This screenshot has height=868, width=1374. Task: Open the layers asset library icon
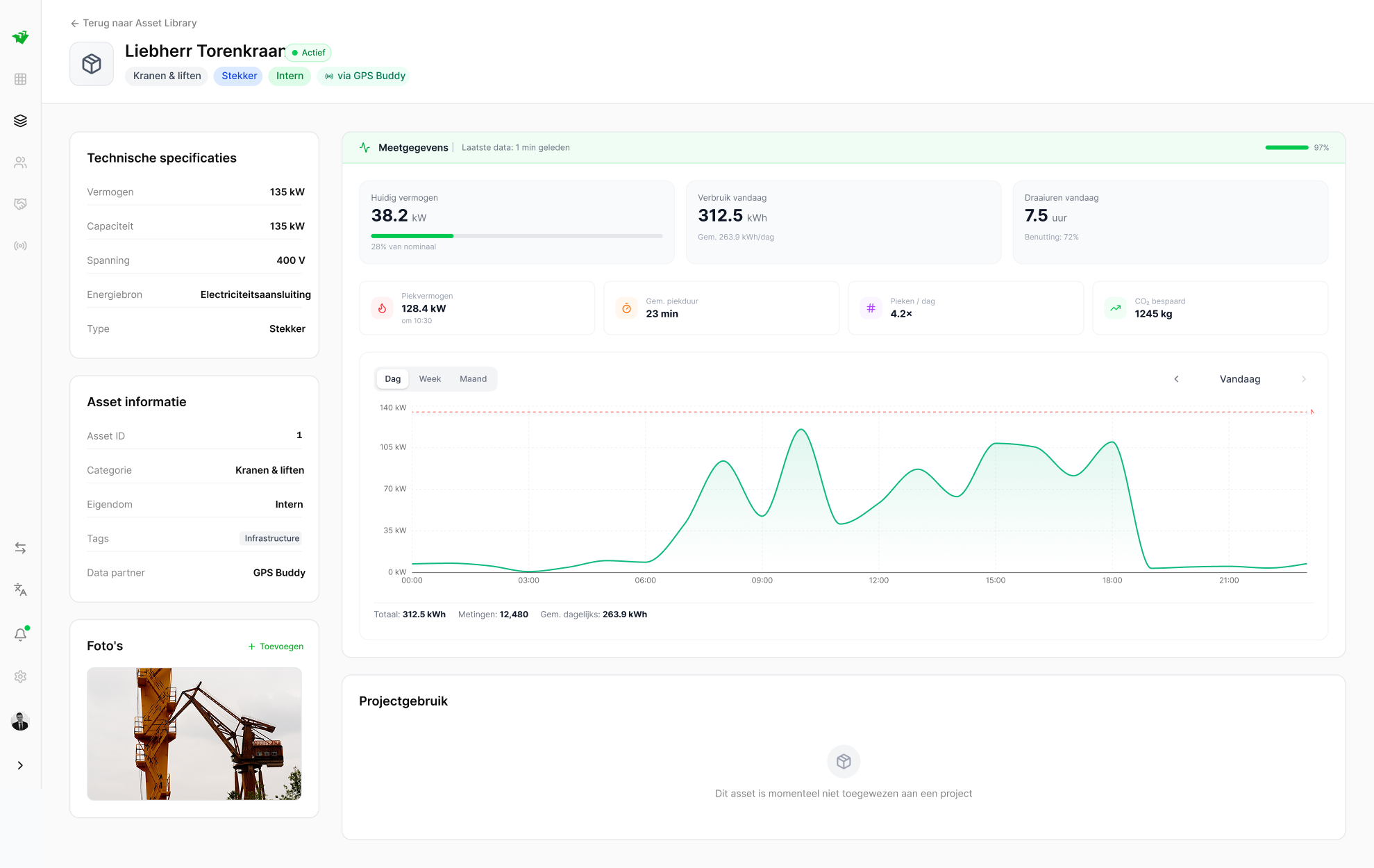(20, 121)
